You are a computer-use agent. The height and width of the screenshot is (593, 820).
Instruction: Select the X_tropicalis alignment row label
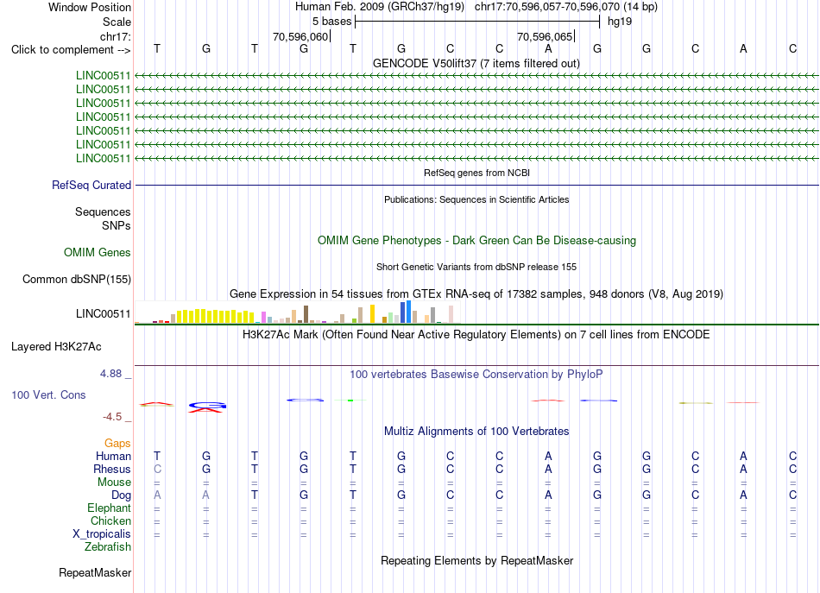[102, 534]
